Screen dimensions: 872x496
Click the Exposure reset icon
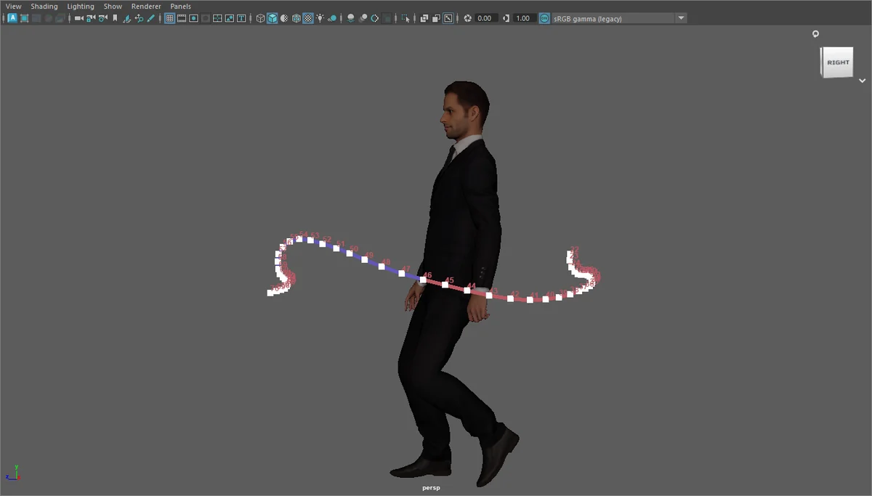[x=467, y=18]
